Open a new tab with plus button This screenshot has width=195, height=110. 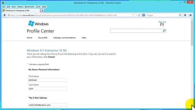(42, 11)
